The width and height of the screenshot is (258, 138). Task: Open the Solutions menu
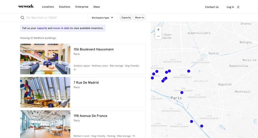65,7
